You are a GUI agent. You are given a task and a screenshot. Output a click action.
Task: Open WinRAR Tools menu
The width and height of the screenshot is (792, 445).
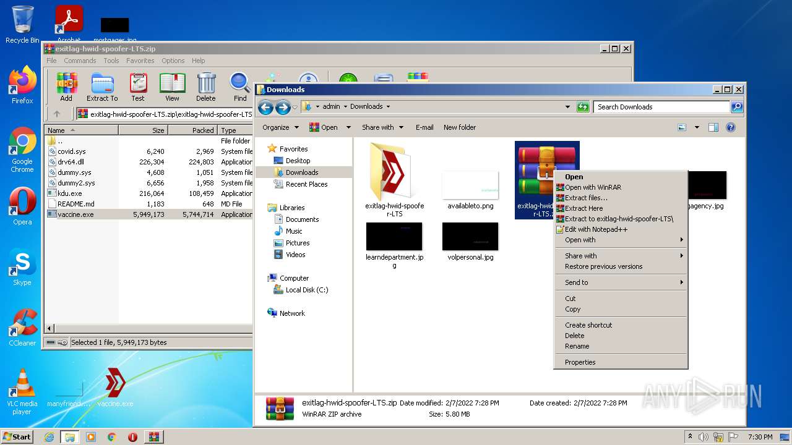[111, 61]
